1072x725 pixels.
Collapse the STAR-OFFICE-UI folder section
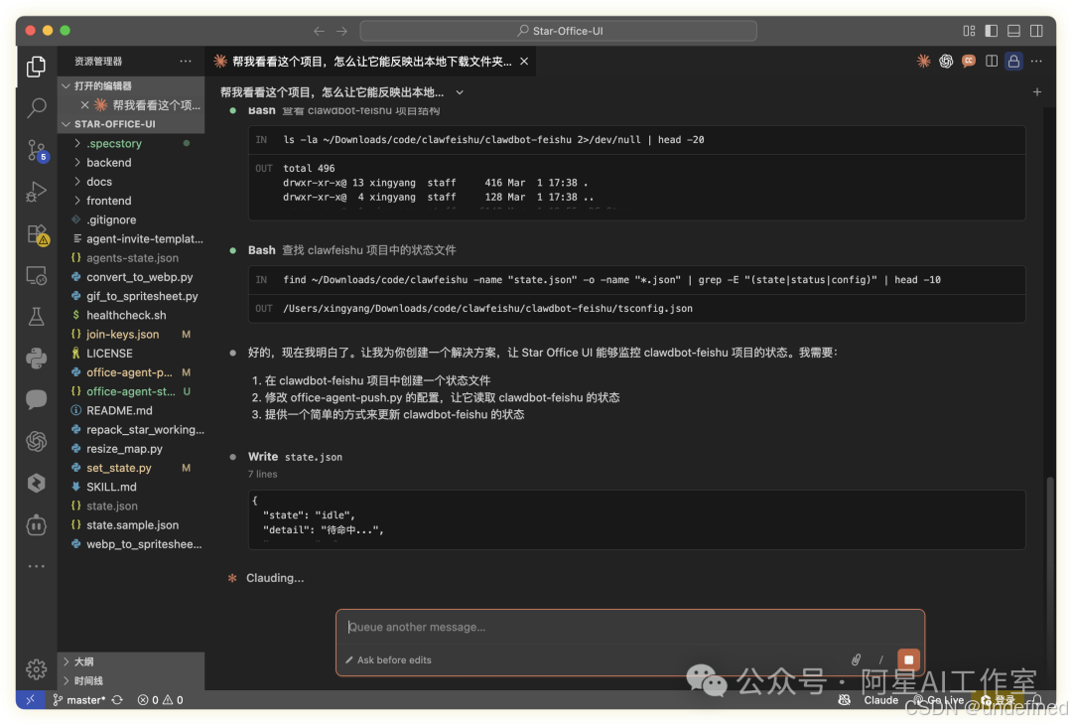pos(131,124)
